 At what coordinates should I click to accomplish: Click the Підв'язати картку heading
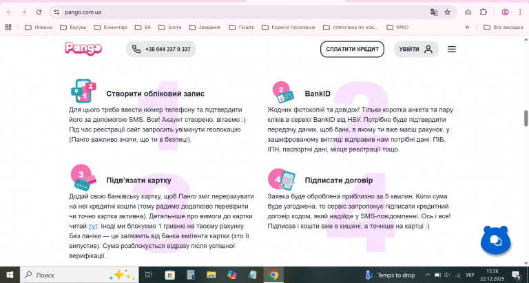tap(138, 180)
